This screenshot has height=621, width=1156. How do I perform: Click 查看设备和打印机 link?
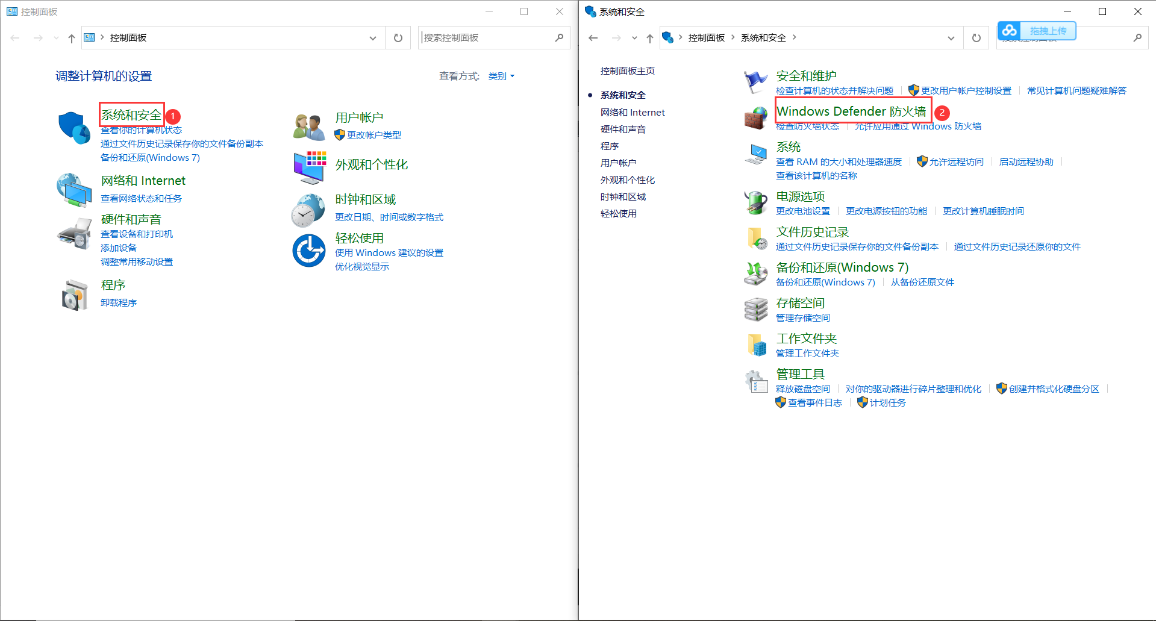[137, 234]
